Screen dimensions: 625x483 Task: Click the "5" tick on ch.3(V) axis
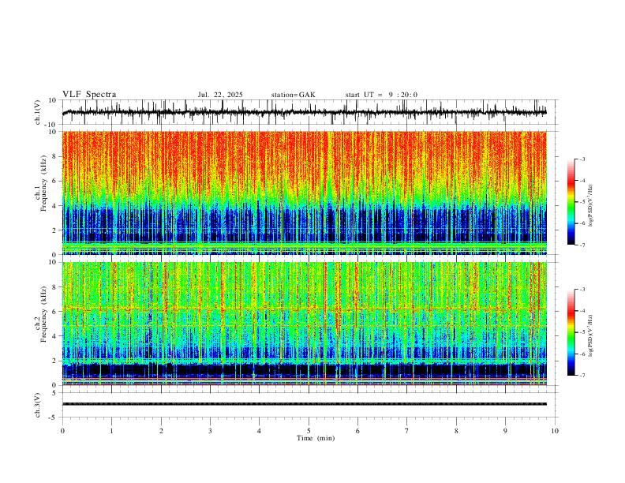(x=55, y=393)
